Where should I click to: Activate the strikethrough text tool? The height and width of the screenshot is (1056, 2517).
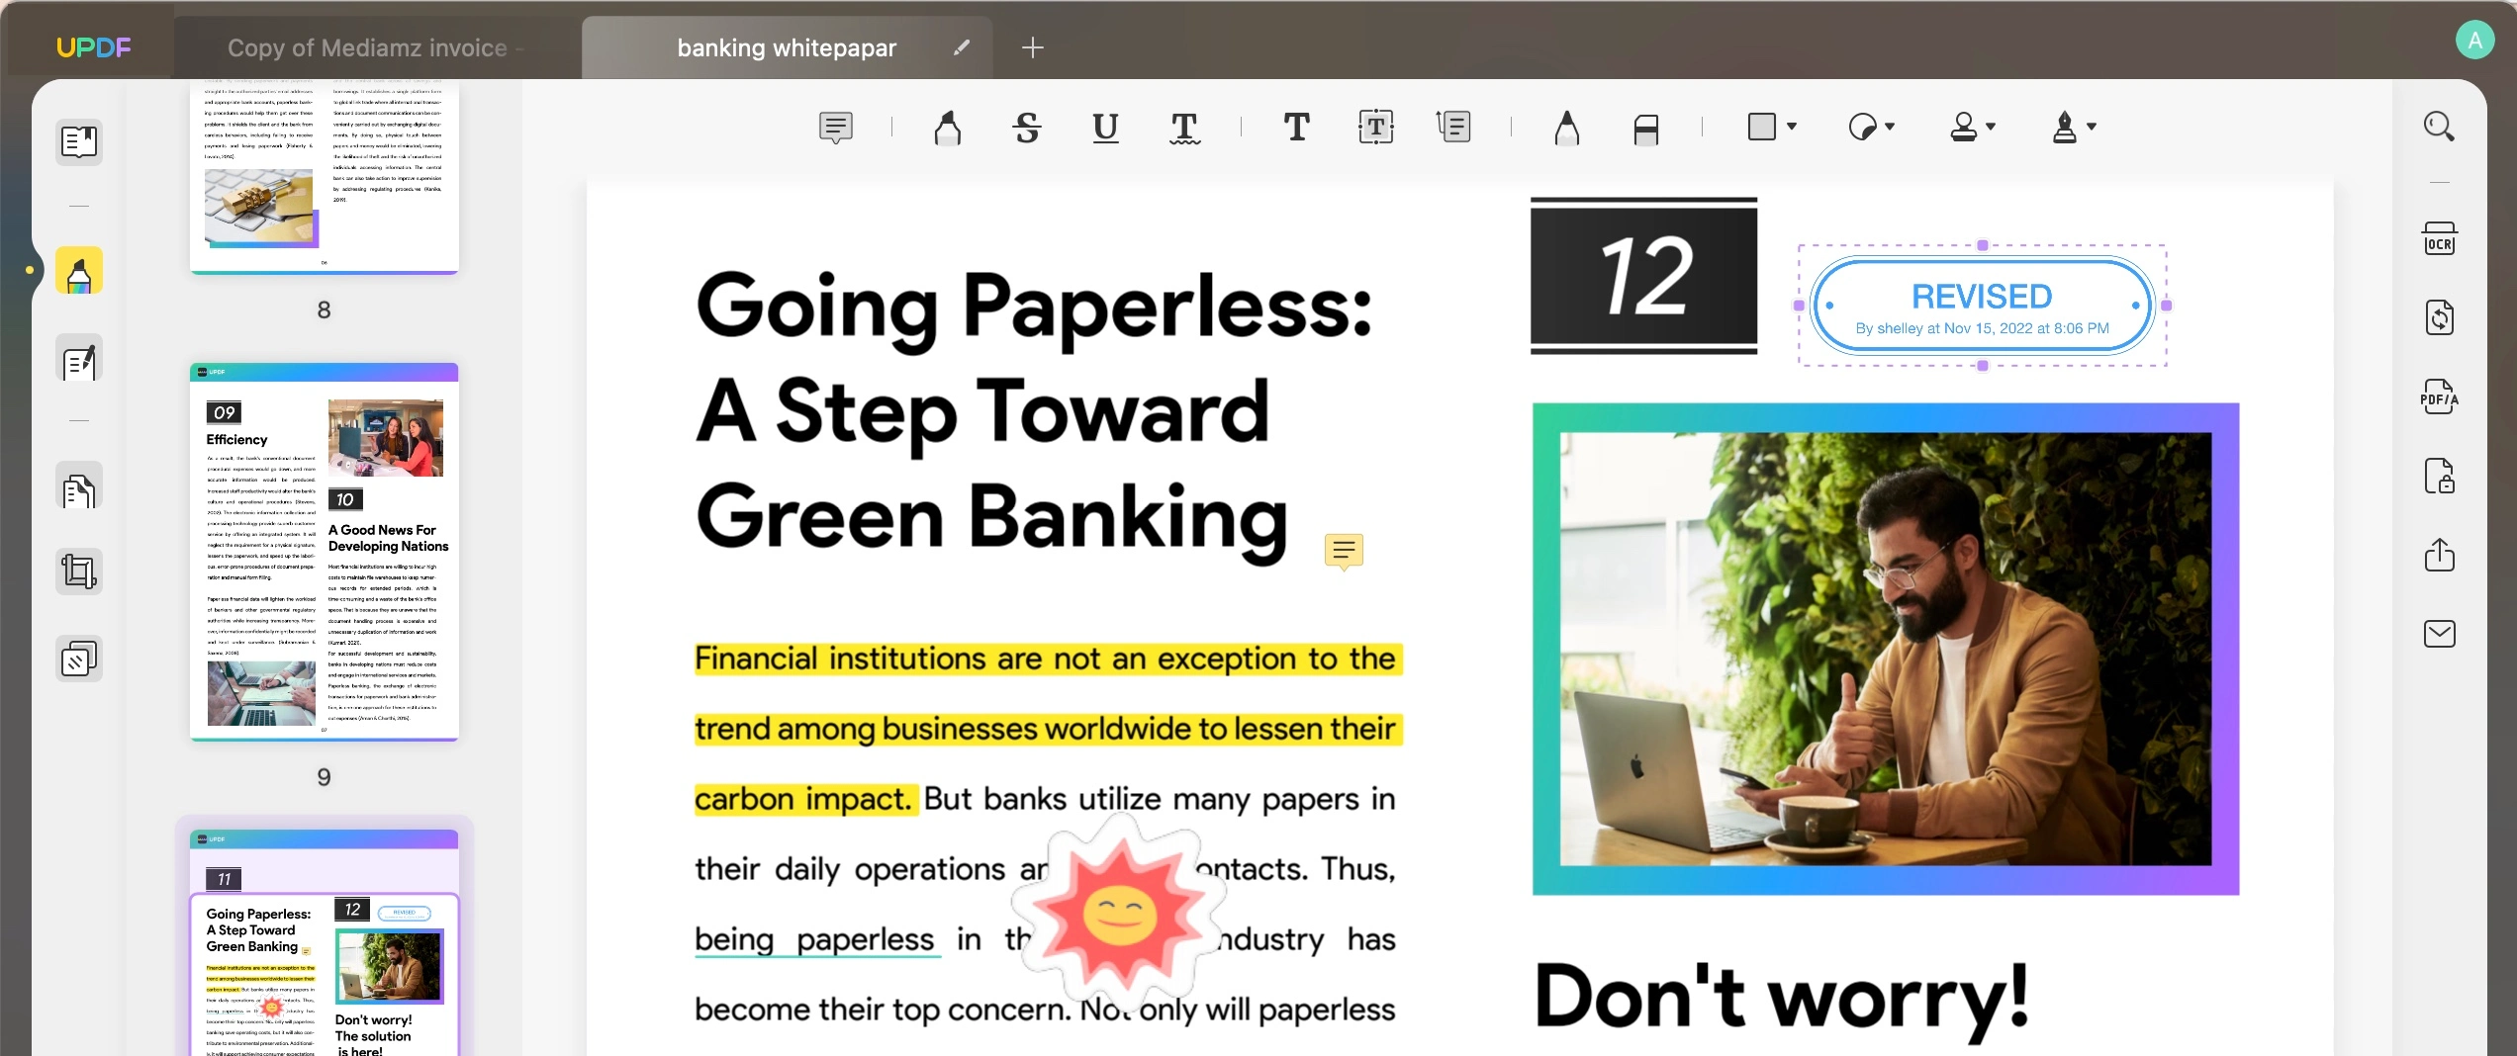point(1027,128)
